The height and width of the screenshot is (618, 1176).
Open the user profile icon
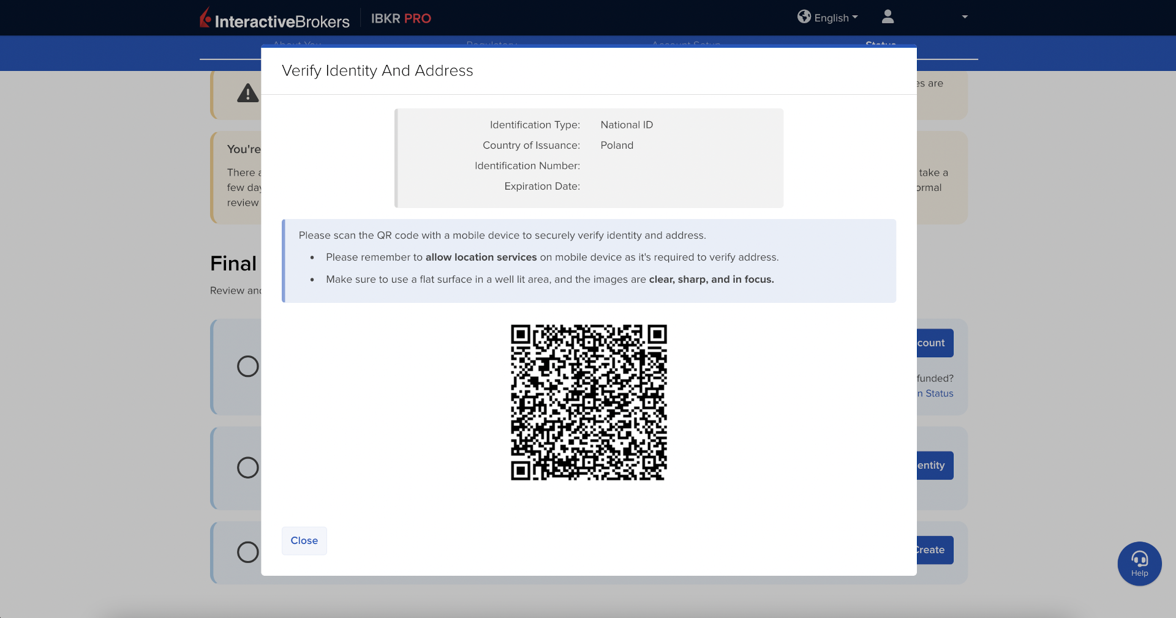tap(888, 17)
